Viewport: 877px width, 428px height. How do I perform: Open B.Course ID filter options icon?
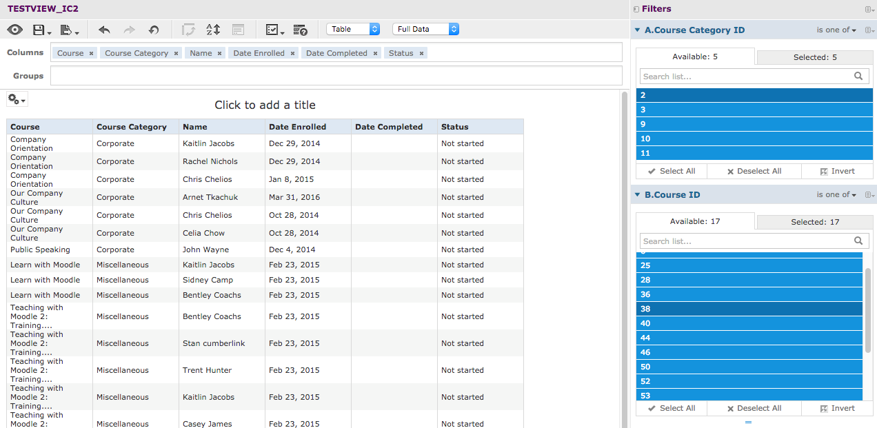[869, 195]
